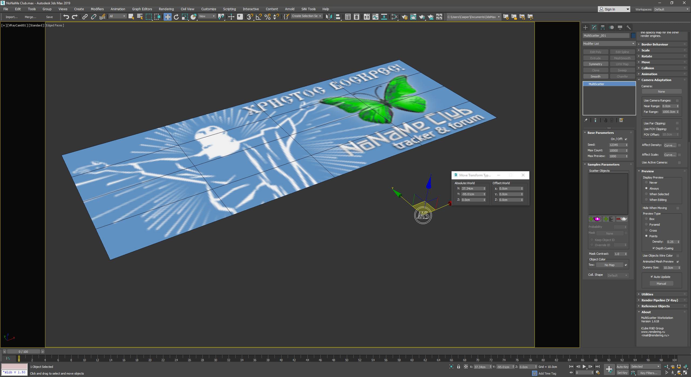Open the Curve Editor icon
This screenshot has width=691, height=377.
[x=375, y=17]
